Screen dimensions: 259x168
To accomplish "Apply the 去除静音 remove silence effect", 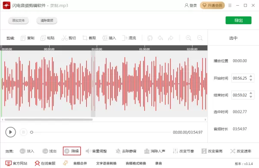I will click(x=126, y=151).
